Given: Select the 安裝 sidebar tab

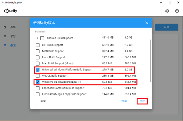Looking at the screenshot, I should (13, 45).
